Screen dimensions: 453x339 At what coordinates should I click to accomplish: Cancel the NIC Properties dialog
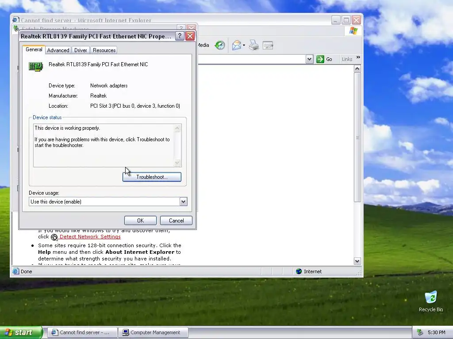pos(176,221)
